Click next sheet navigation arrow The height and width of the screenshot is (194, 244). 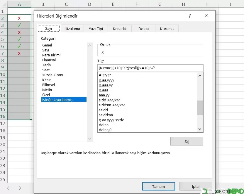pos(20,188)
